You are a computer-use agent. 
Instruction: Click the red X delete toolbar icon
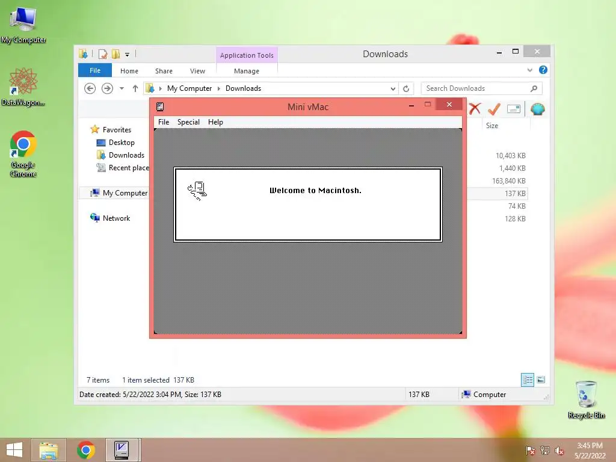475,109
